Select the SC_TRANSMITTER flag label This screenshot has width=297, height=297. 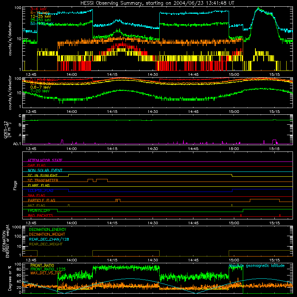[43, 180]
